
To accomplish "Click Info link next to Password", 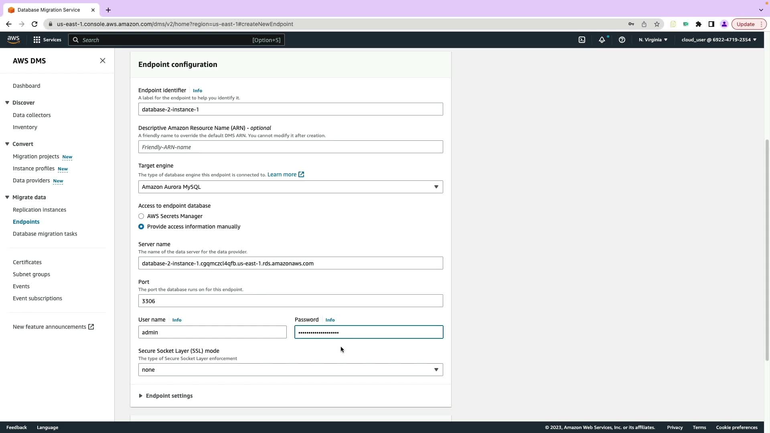I will point(330,320).
